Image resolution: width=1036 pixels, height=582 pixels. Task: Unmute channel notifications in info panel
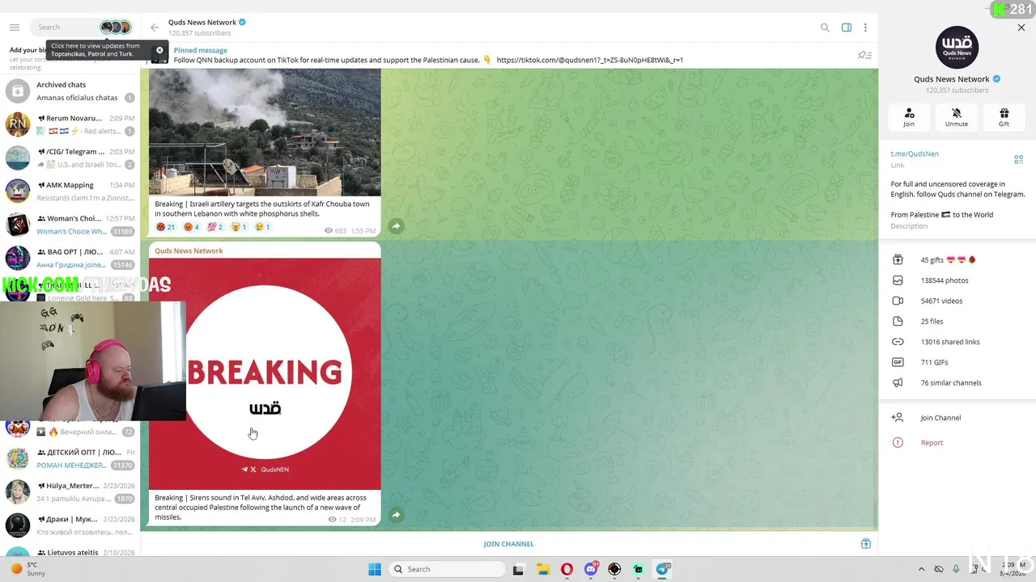[x=957, y=117]
